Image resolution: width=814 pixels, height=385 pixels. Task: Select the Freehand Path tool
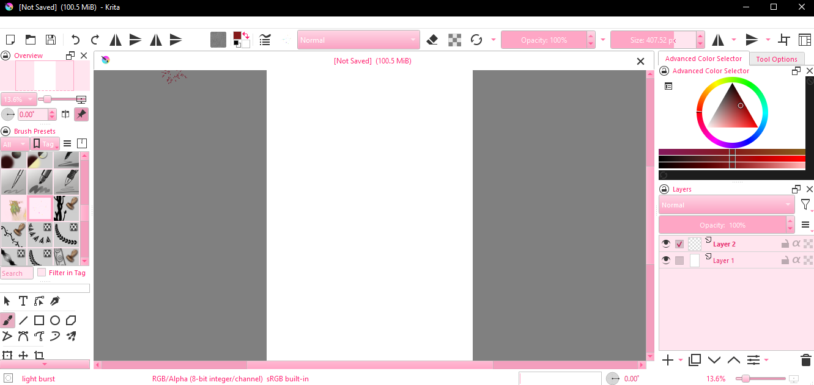[x=39, y=336]
